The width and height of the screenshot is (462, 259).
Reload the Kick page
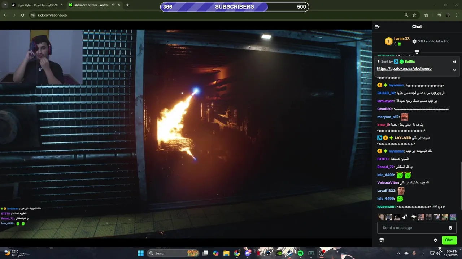[22, 15]
